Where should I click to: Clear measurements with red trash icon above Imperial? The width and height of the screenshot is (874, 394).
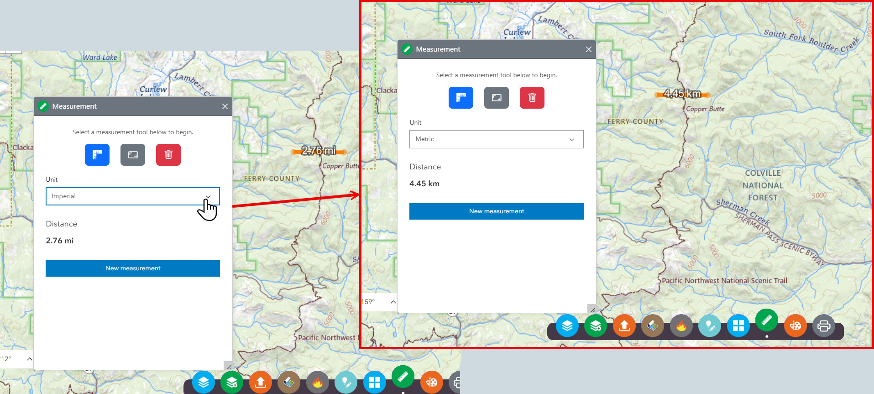click(x=168, y=155)
